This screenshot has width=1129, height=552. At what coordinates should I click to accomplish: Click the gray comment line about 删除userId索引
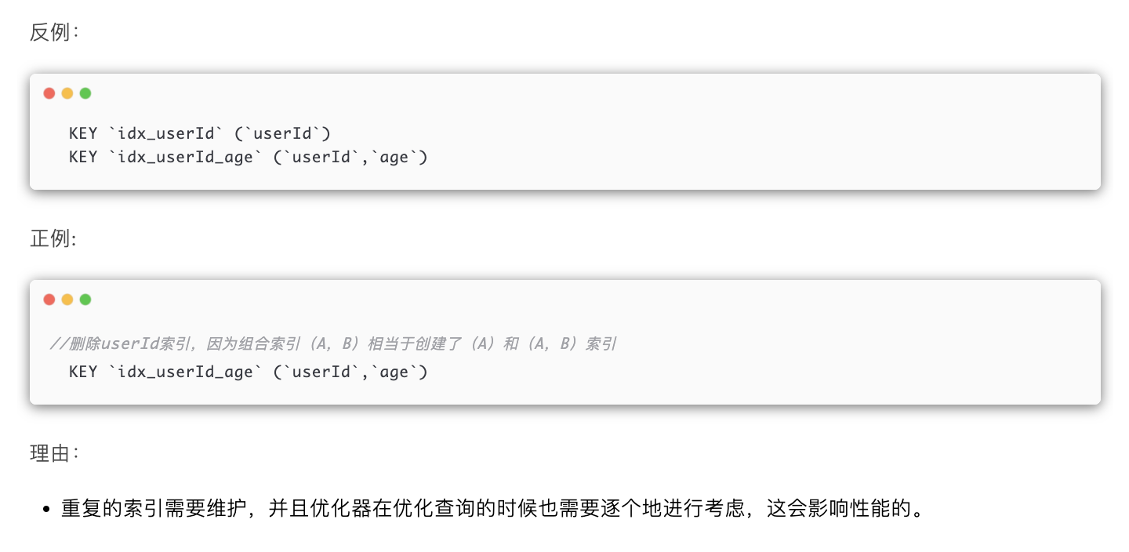pos(332,343)
